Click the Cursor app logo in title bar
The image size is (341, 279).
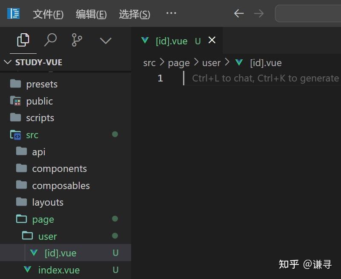click(x=13, y=13)
